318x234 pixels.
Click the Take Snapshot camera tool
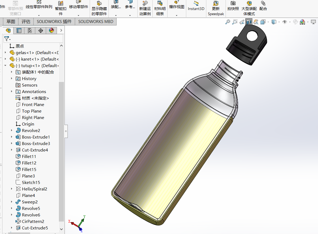(x=233, y=6)
